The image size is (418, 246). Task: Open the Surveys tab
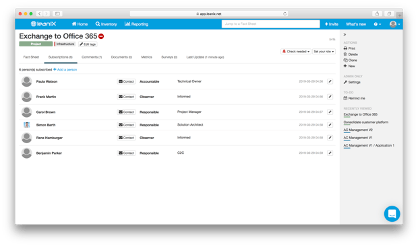pos(169,57)
